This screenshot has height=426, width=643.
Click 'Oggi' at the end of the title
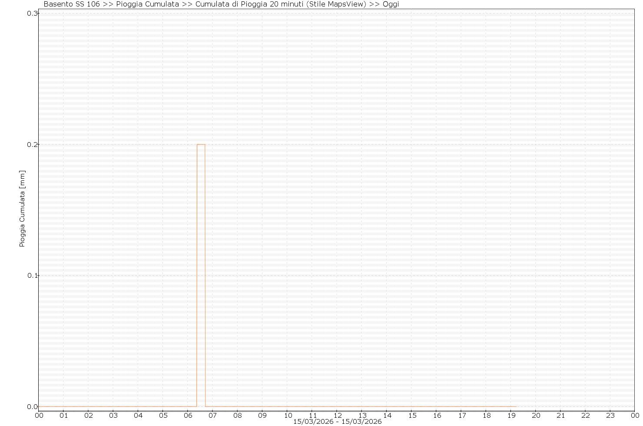(x=391, y=4)
